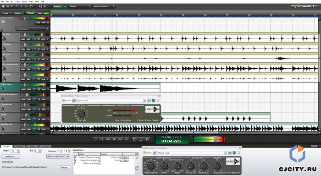Switch to the Project tab
Screen dimensions: 321x176
coord(6,146)
